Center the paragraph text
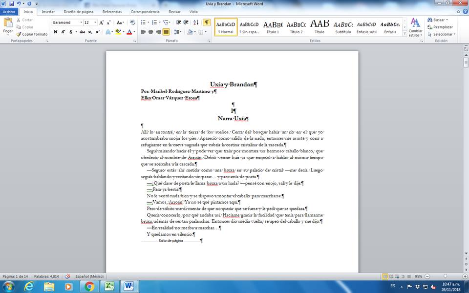The height and width of the screenshot is (293, 469). point(151,32)
